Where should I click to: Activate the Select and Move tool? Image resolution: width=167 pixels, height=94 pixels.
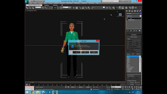point(55,8)
